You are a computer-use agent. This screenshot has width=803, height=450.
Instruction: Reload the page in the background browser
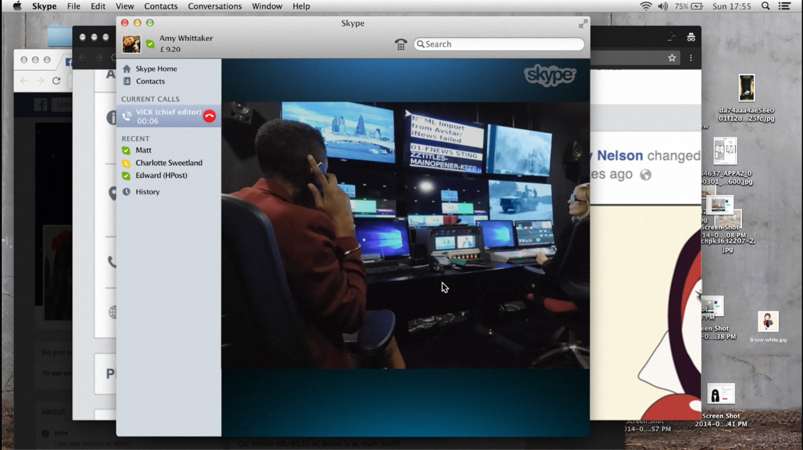click(x=56, y=81)
